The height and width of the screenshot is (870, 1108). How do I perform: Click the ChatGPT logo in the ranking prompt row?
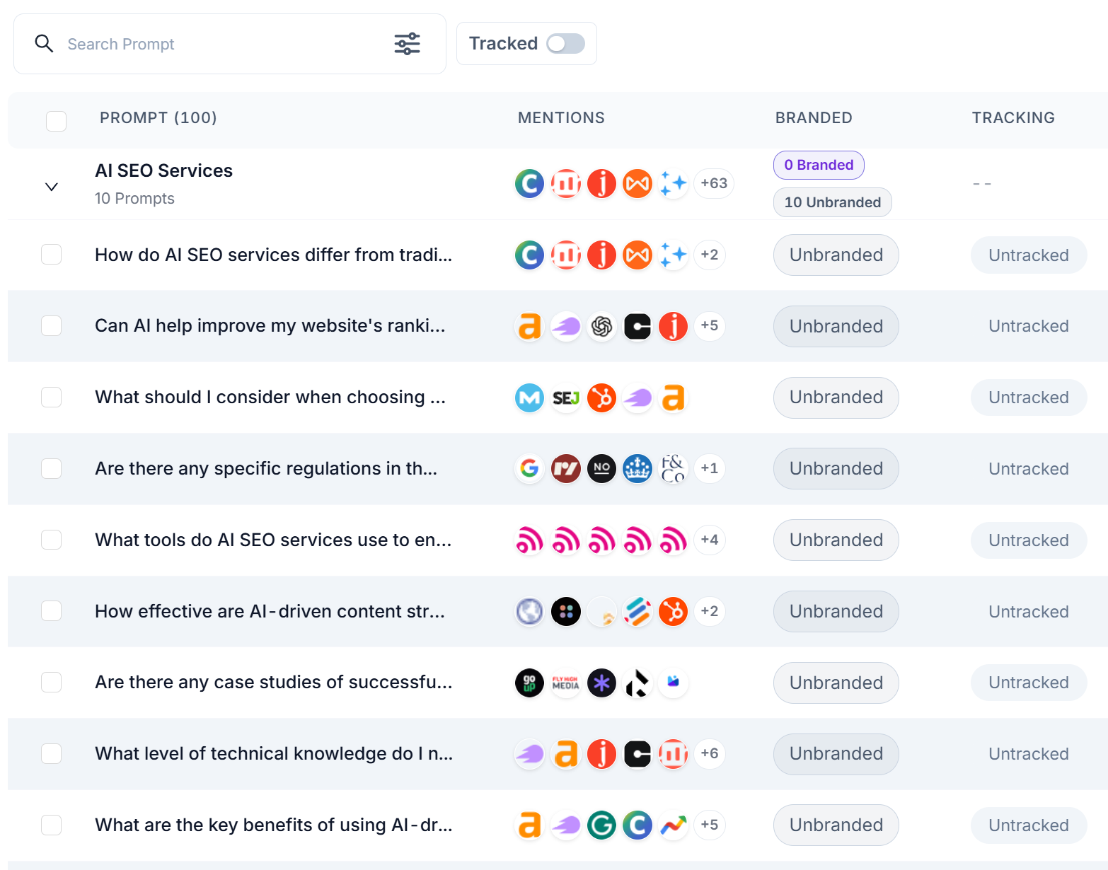pos(601,326)
